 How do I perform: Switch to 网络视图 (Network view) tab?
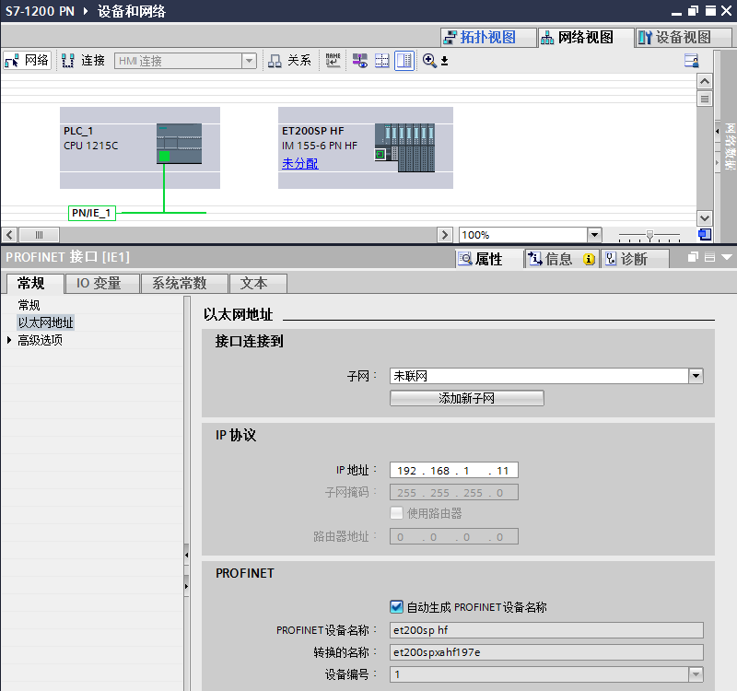coord(585,37)
